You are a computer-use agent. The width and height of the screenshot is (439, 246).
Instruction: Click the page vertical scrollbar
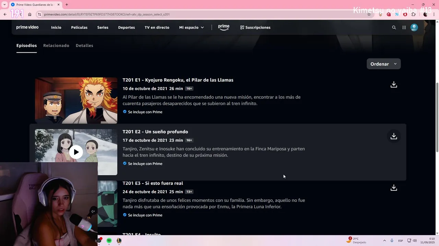[x=437, y=118]
